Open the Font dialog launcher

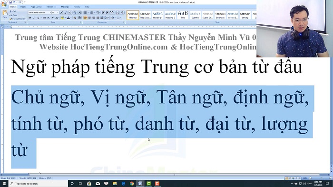point(81,22)
